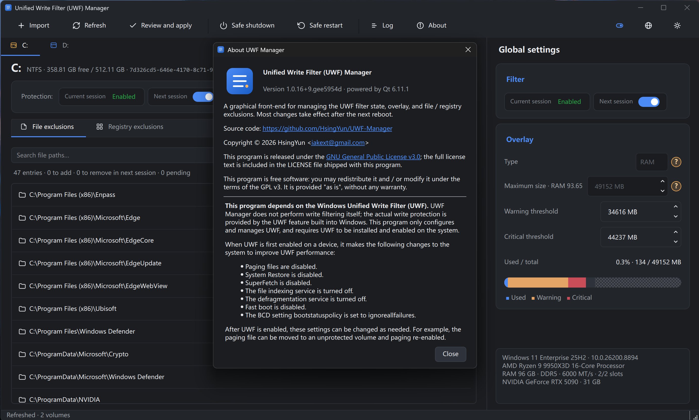Open the overlay Type RAM combo box
Image resolution: width=699 pixels, height=420 pixels.
[652, 162]
